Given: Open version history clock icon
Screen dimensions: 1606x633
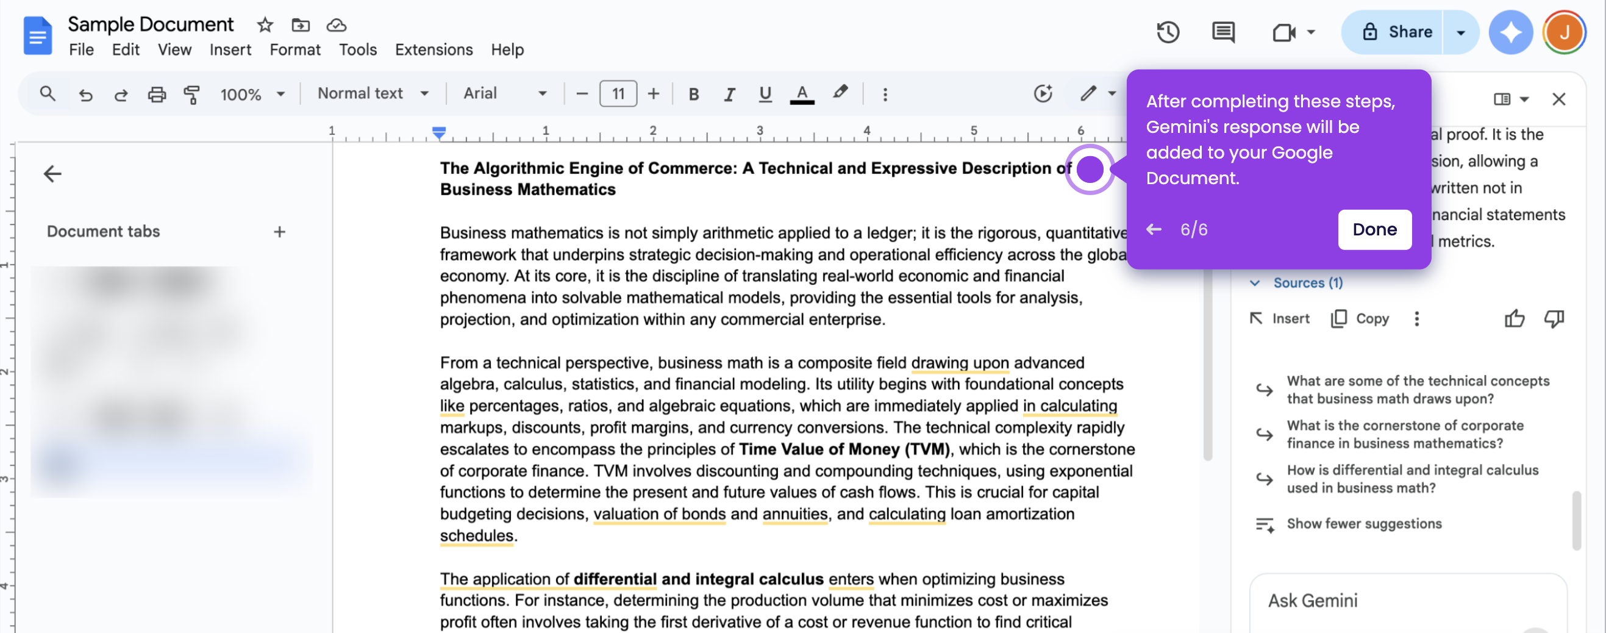Looking at the screenshot, I should click(1168, 32).
